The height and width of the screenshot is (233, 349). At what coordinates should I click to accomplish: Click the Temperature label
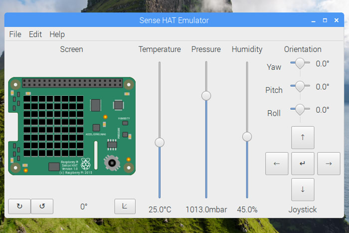(x=160, y=49)
